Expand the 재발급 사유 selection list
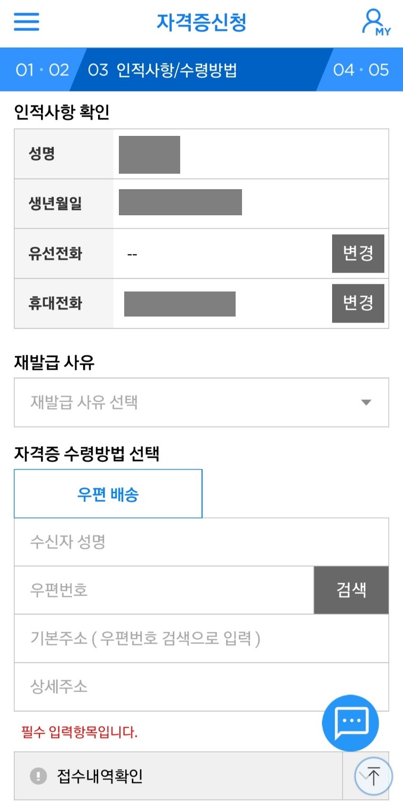Screen dimensions: 403x802 201,402
